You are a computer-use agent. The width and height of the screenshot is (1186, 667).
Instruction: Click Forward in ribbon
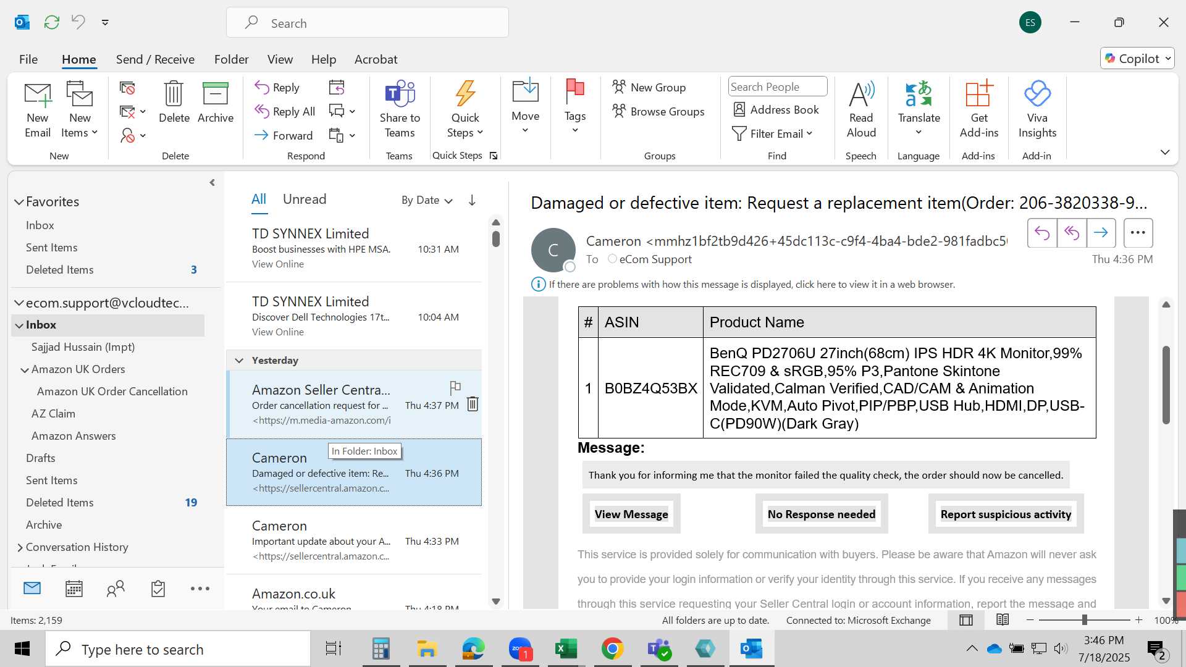coord(284,135)
